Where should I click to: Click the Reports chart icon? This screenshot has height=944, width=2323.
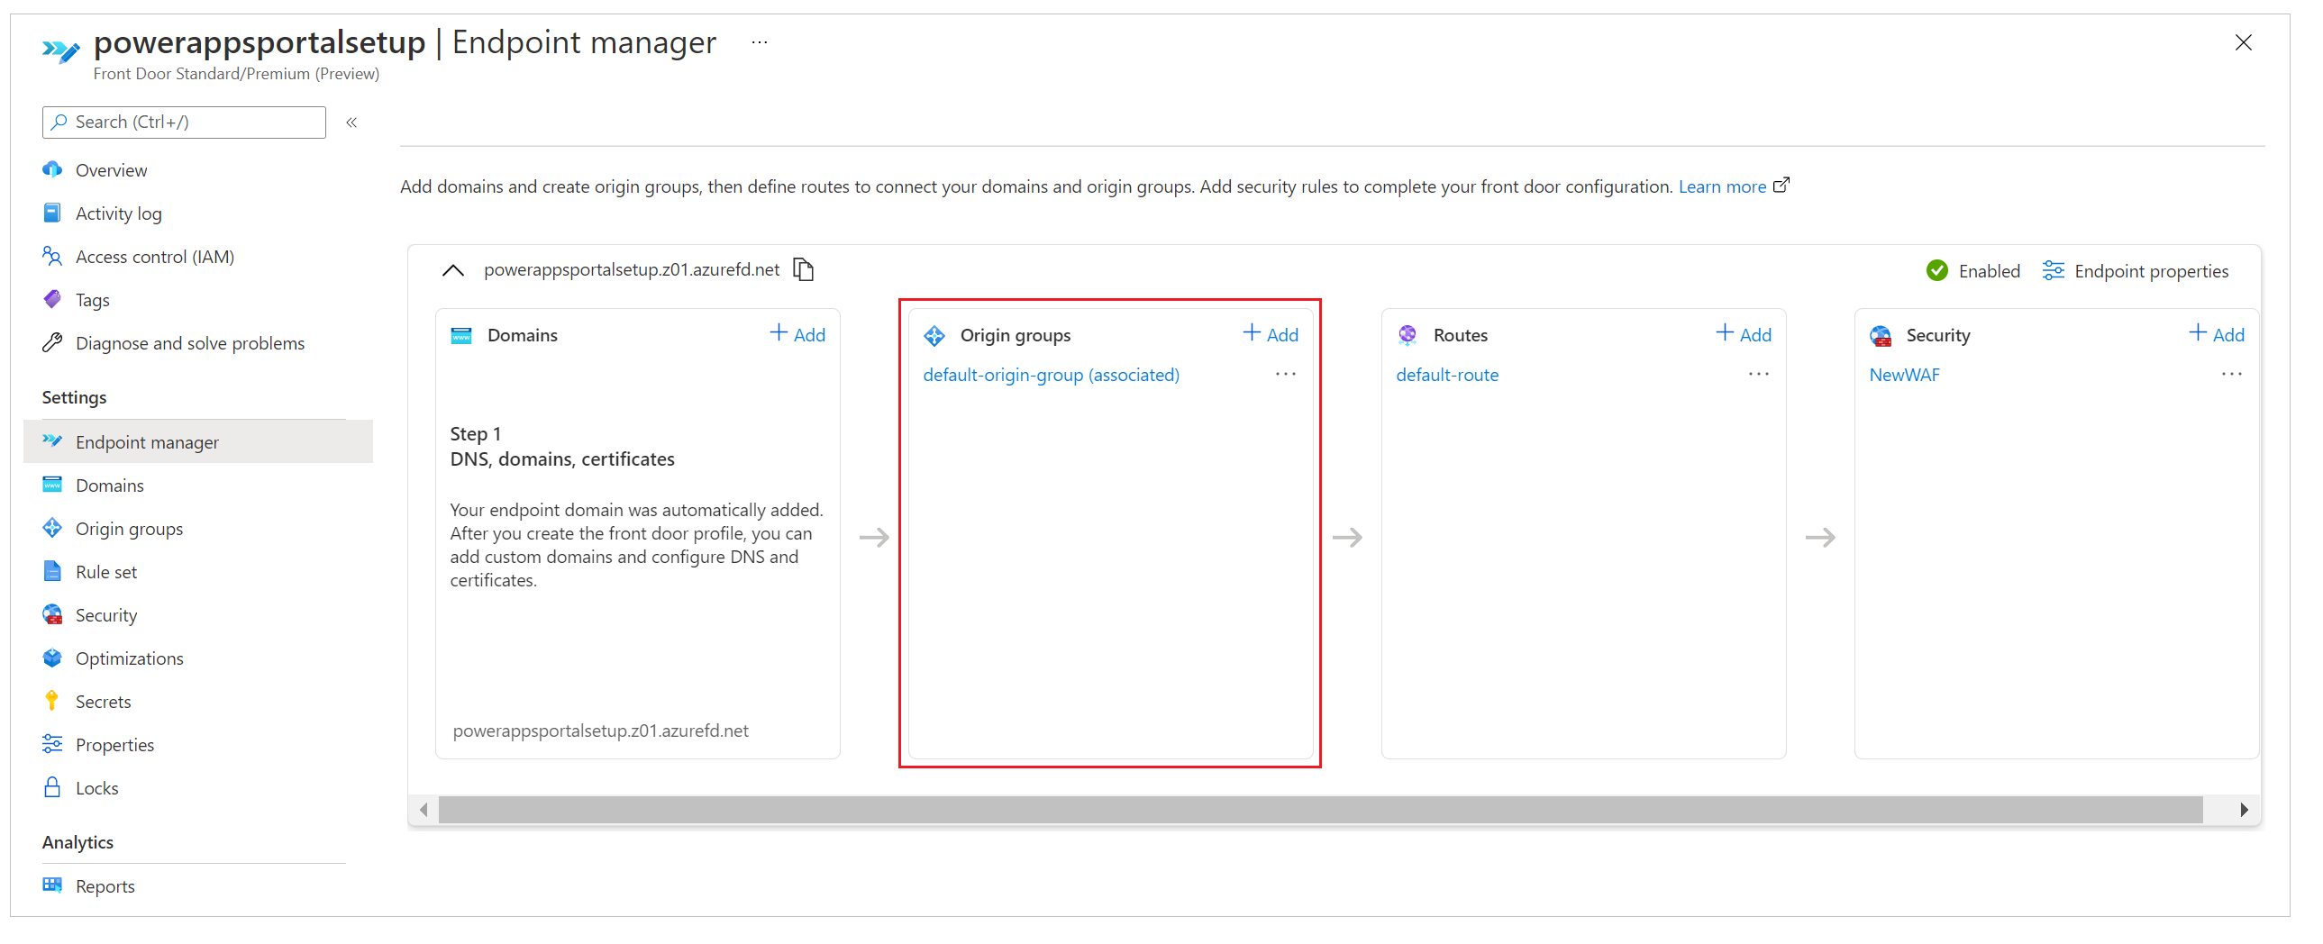(52, 885)
